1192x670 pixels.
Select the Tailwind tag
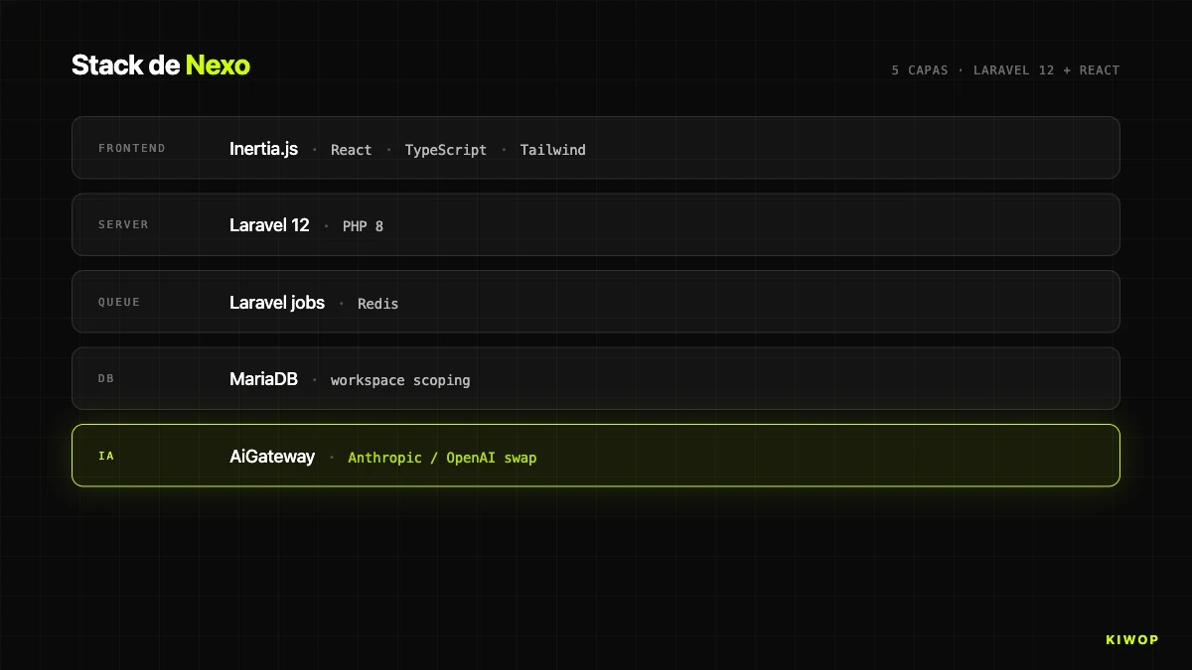point(552,150)
